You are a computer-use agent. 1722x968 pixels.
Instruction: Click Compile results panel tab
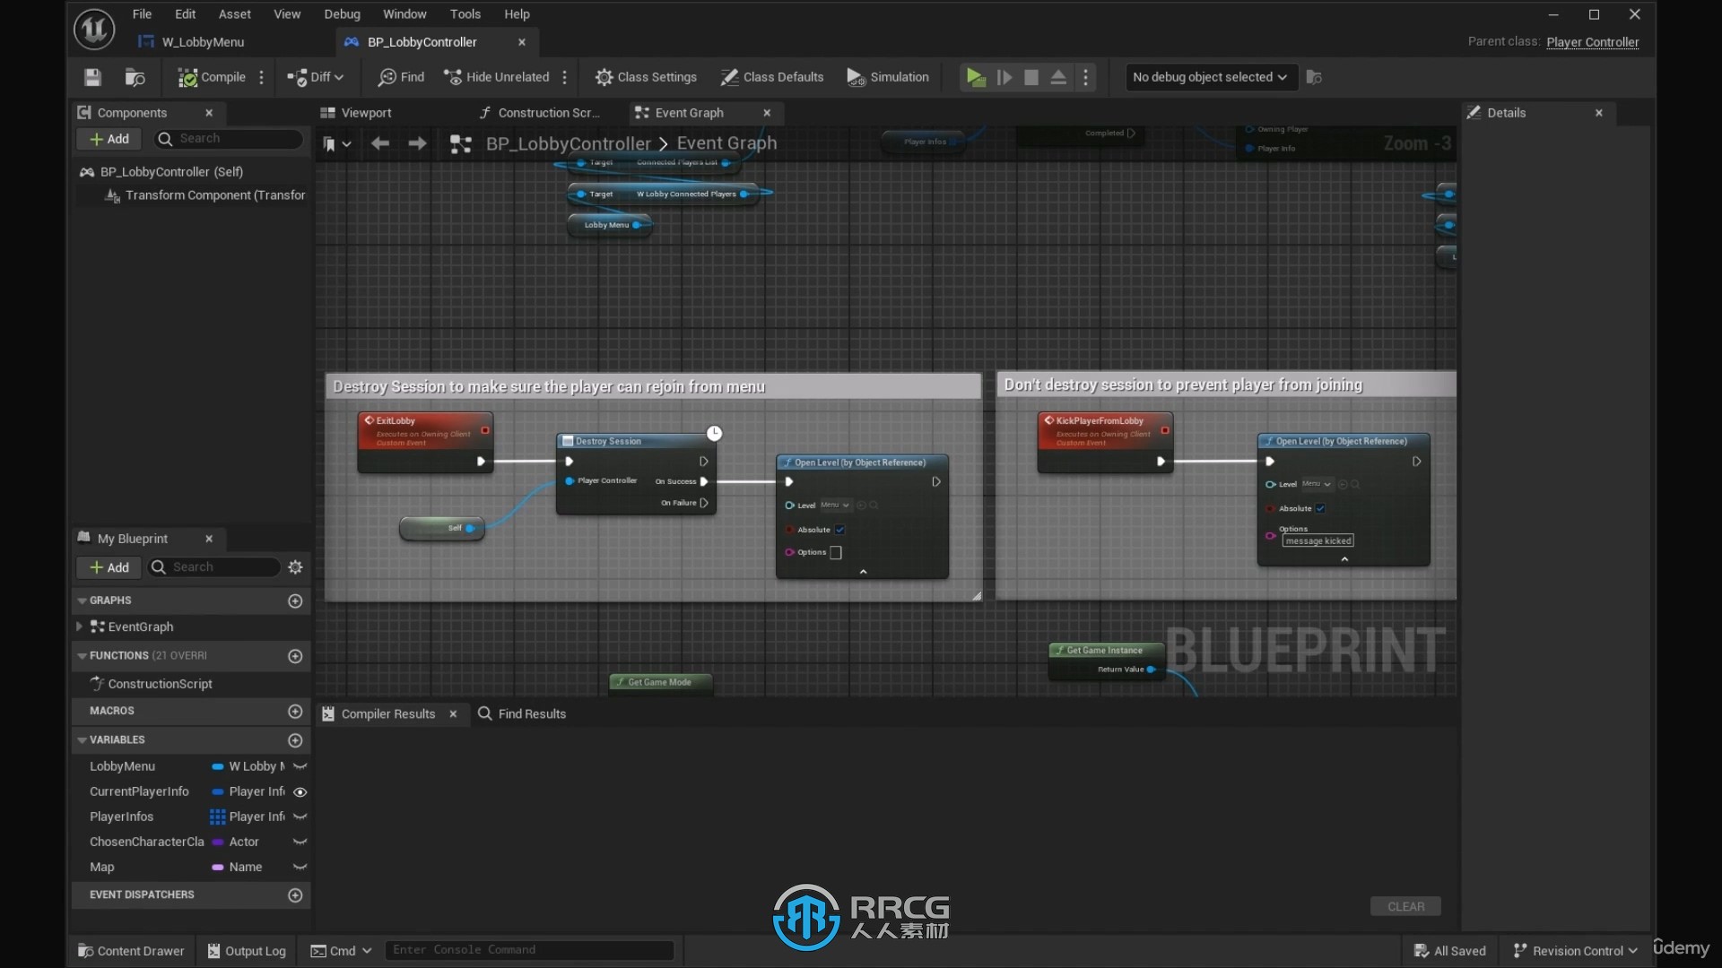388,713
